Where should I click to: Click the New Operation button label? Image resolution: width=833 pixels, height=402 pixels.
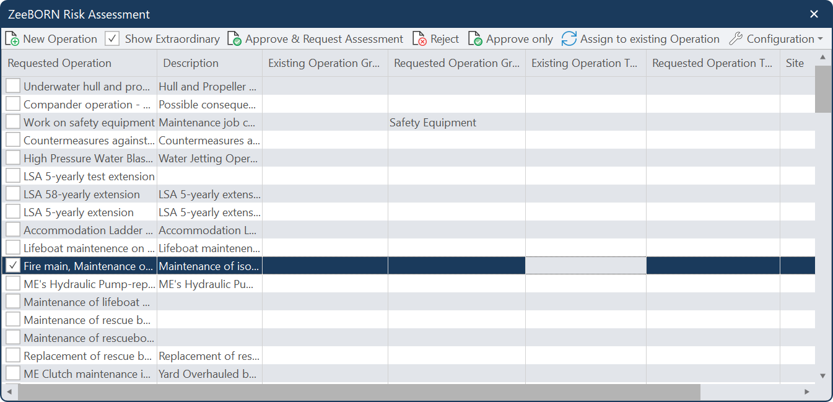coord(60,39)
